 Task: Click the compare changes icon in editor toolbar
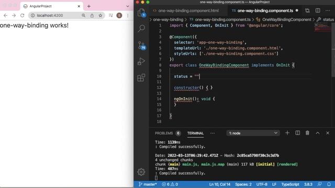tap(307, 10)
